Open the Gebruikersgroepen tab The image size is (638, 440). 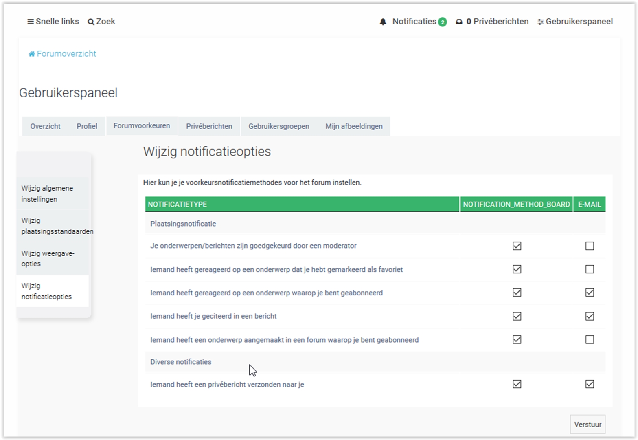click(x=278, y=126)
